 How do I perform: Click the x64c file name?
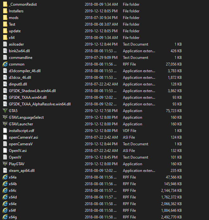click(x=12, y=191)
